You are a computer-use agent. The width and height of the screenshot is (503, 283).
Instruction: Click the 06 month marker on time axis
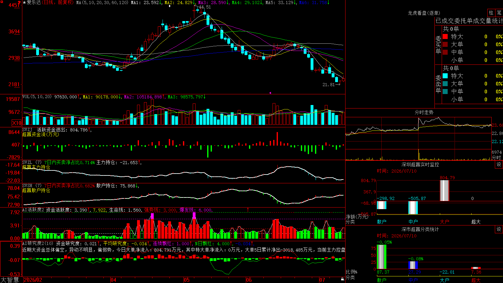[249, 280]
